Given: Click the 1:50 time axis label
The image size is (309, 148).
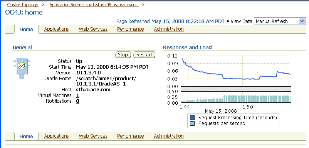Looking at the screenshot, I should click(248, 107).
